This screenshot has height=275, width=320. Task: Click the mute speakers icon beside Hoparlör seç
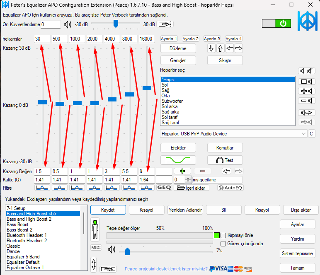coord(307,71)
